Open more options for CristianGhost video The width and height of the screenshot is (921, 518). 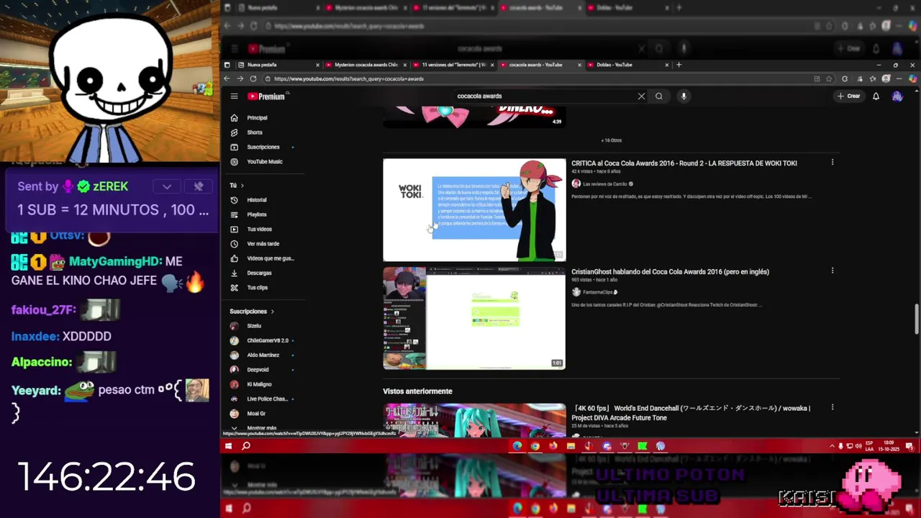(832, 271)
